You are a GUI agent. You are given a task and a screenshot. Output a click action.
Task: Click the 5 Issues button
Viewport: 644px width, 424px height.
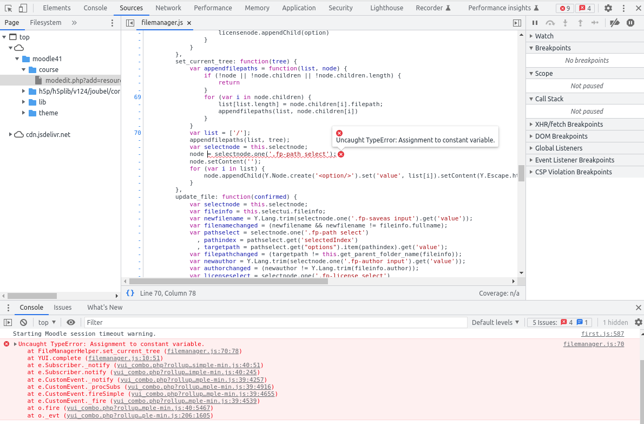tap(561, 323)
